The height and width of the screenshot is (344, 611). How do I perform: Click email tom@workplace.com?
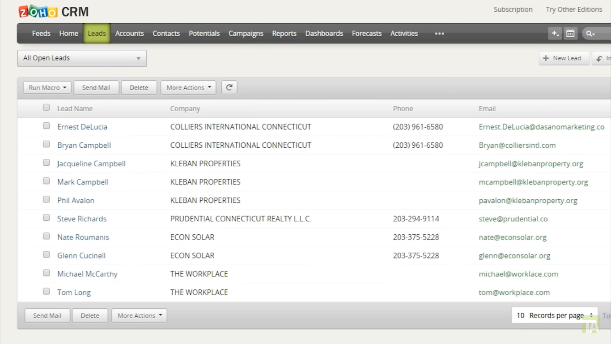coord(514,292)
